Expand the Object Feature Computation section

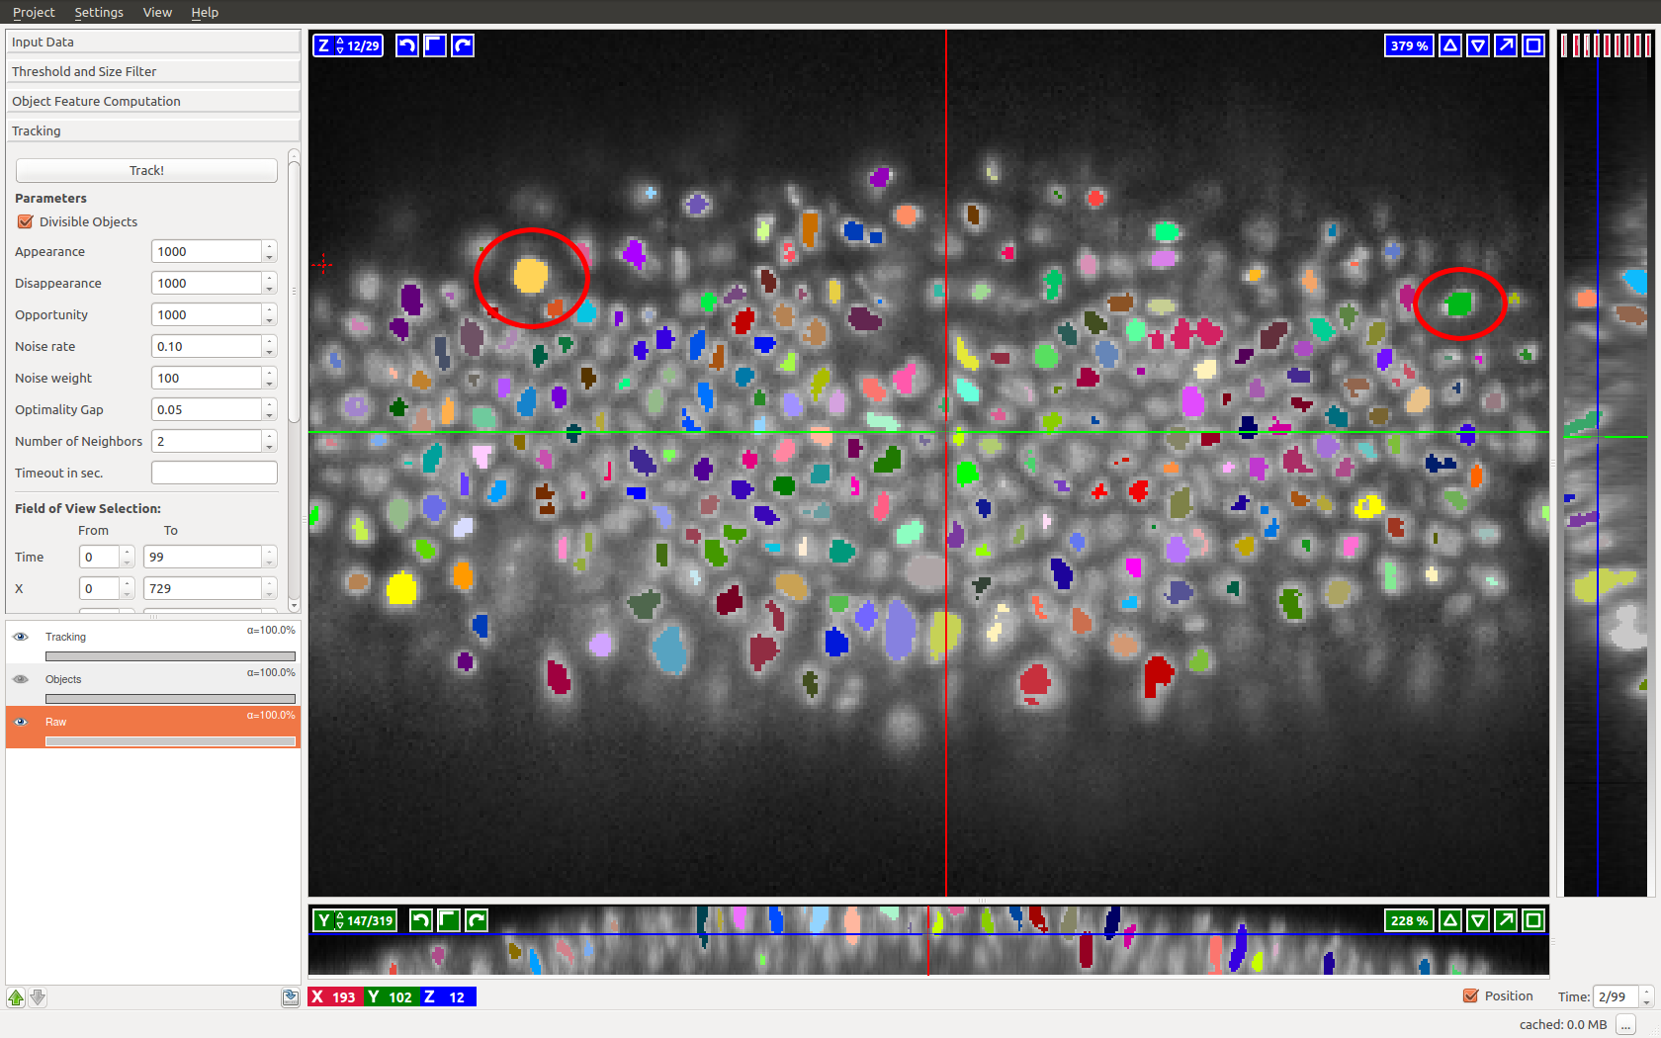152,101
